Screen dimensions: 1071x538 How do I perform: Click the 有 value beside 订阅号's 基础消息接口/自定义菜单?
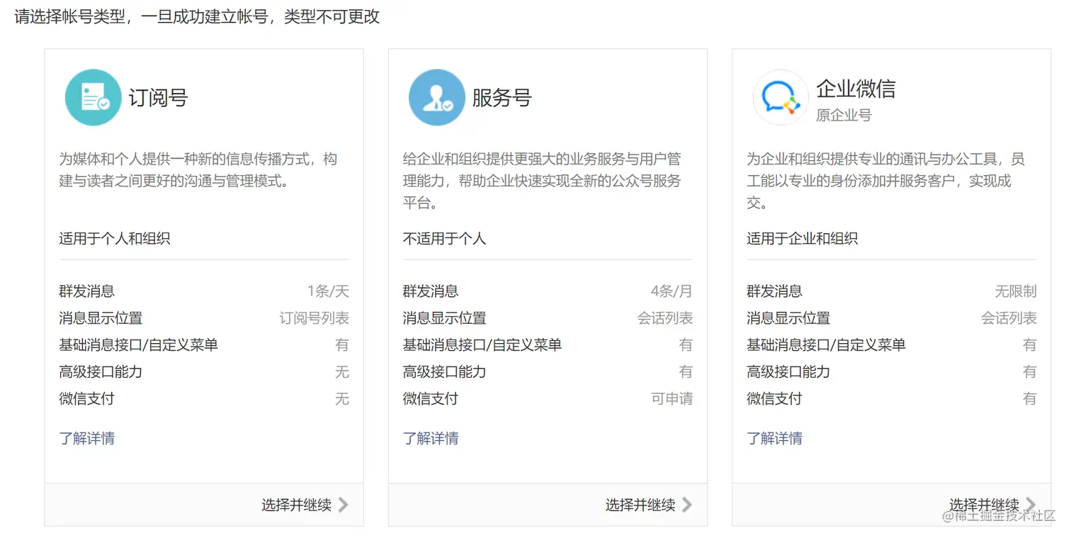coord(342,345)
